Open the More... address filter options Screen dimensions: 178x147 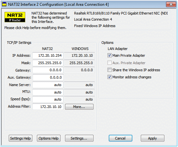point(79,107)
